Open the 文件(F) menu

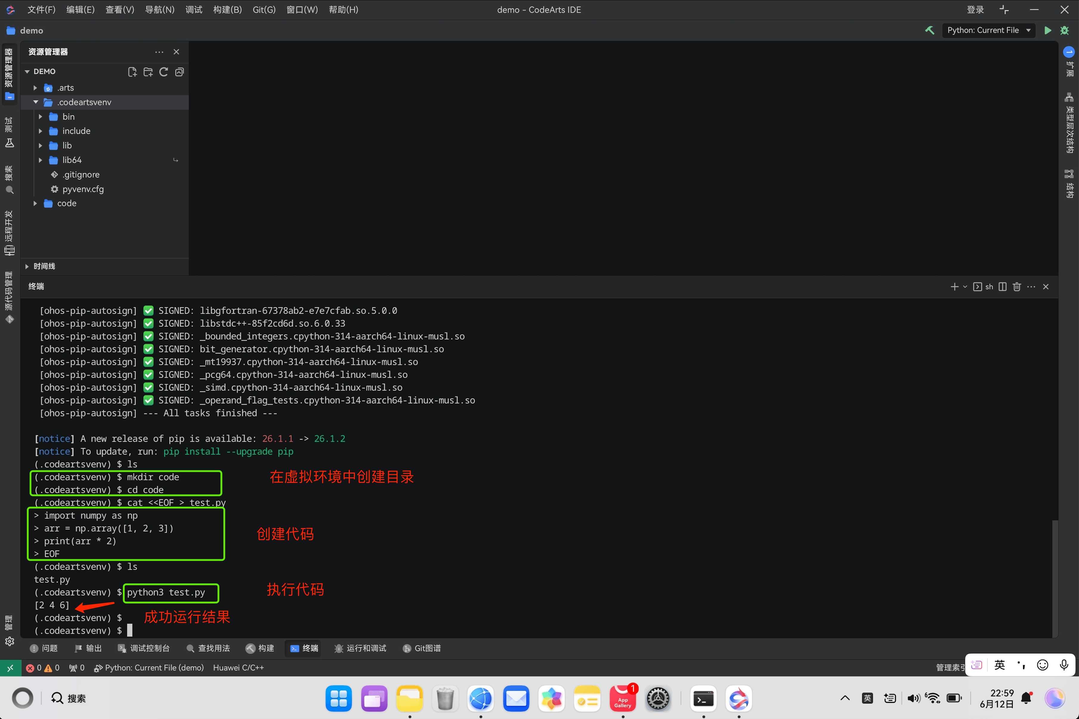click(41, 10)
